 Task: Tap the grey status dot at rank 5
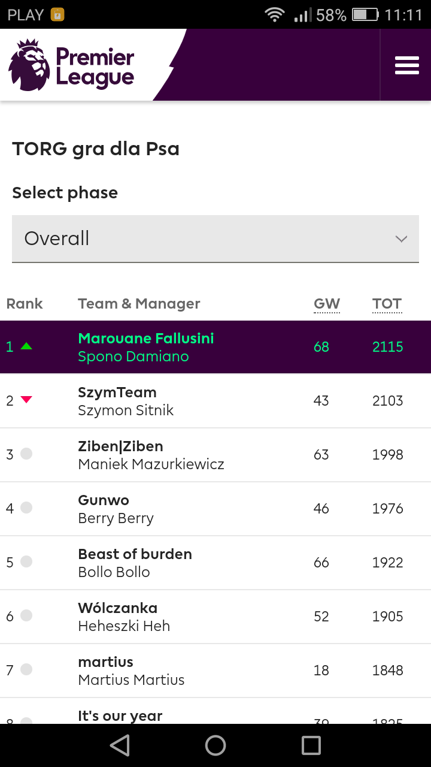click(x=26, y=561)
